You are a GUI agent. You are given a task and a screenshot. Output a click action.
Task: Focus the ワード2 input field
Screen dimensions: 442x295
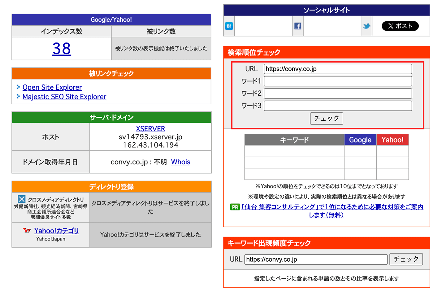[338, 93]
